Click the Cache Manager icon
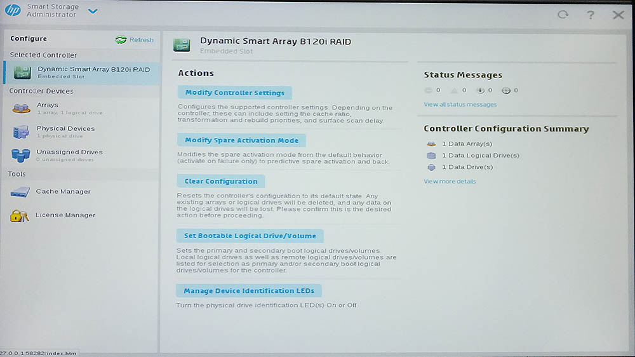The image size is (635, 357). [20, 192]
